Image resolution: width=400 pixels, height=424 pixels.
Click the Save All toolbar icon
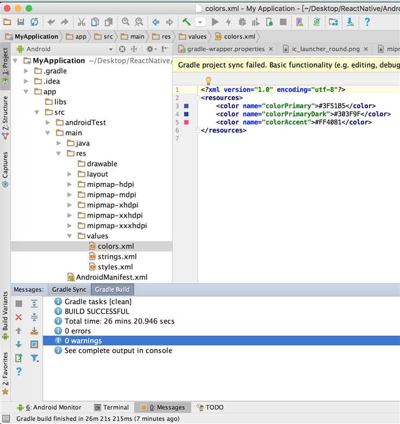click(21, 22)
